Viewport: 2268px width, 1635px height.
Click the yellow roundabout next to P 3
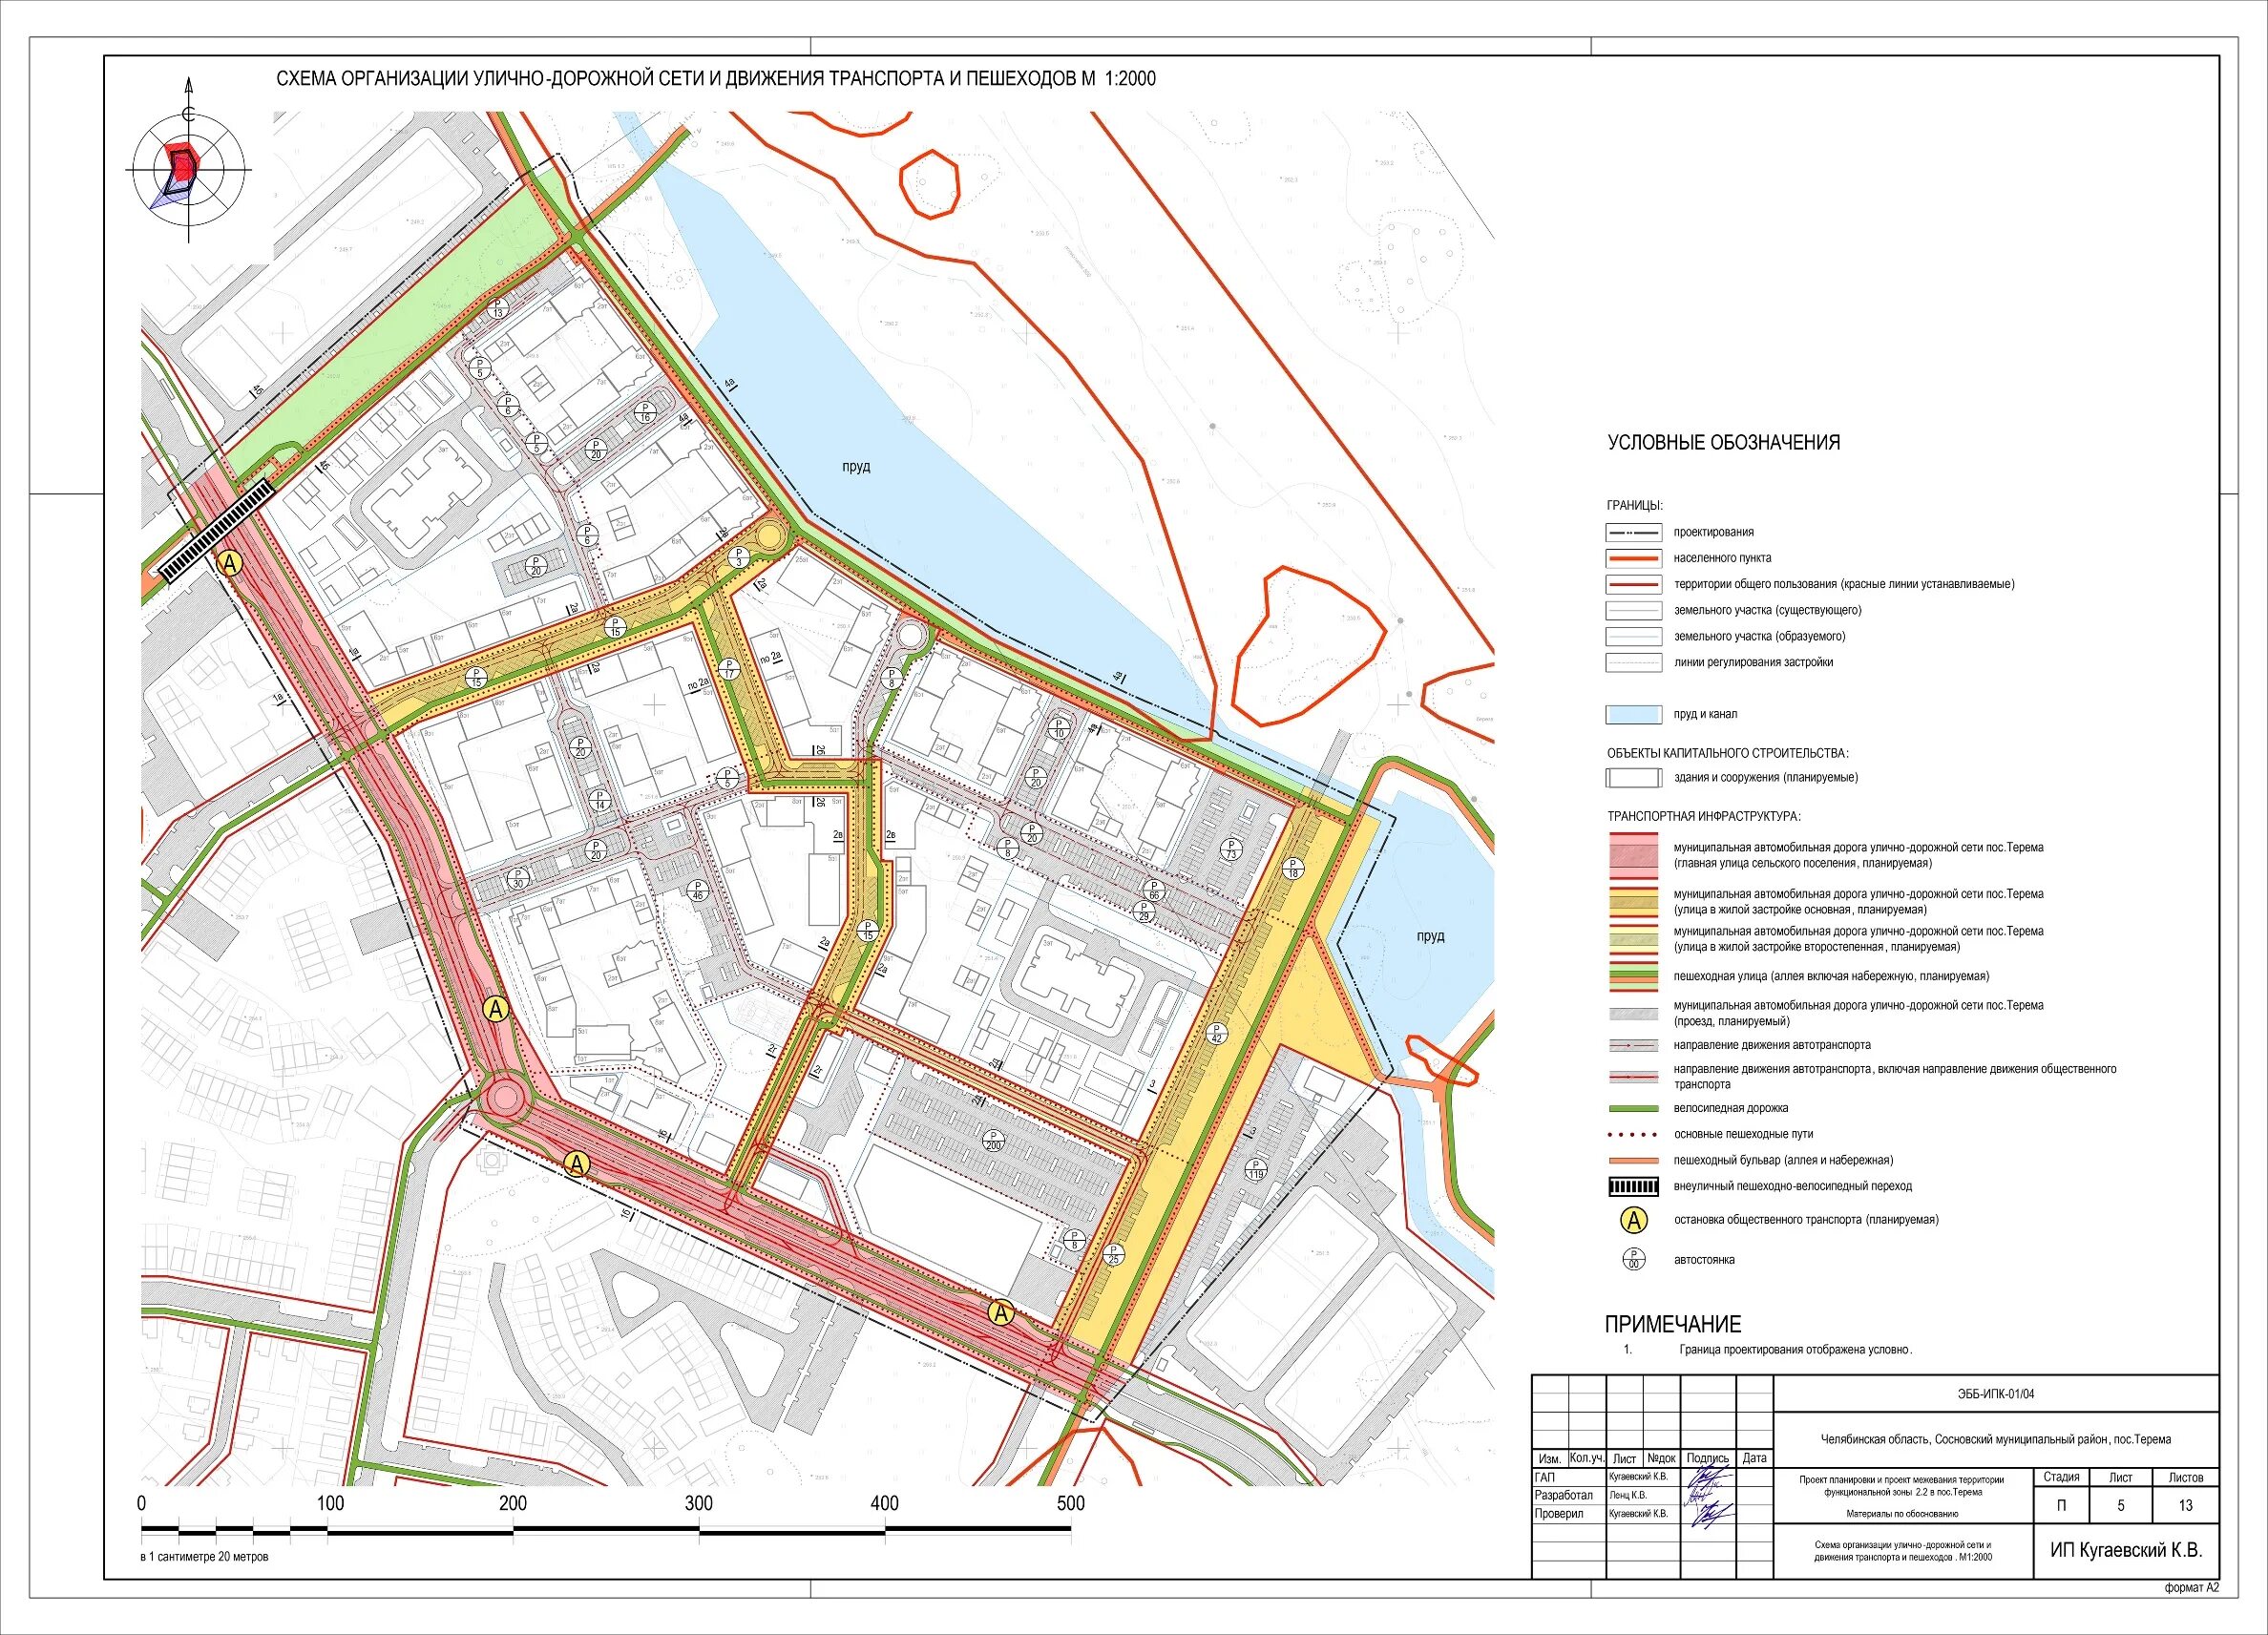point(771,537)
